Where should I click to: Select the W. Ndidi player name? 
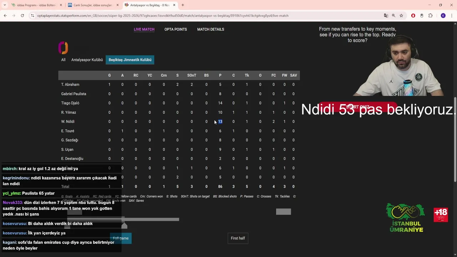point(68,122)
